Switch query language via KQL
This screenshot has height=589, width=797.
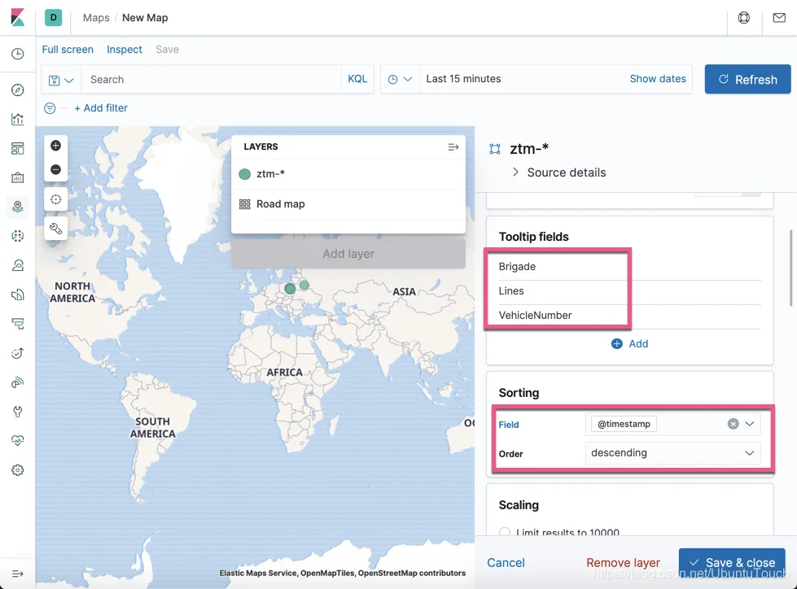357,79
